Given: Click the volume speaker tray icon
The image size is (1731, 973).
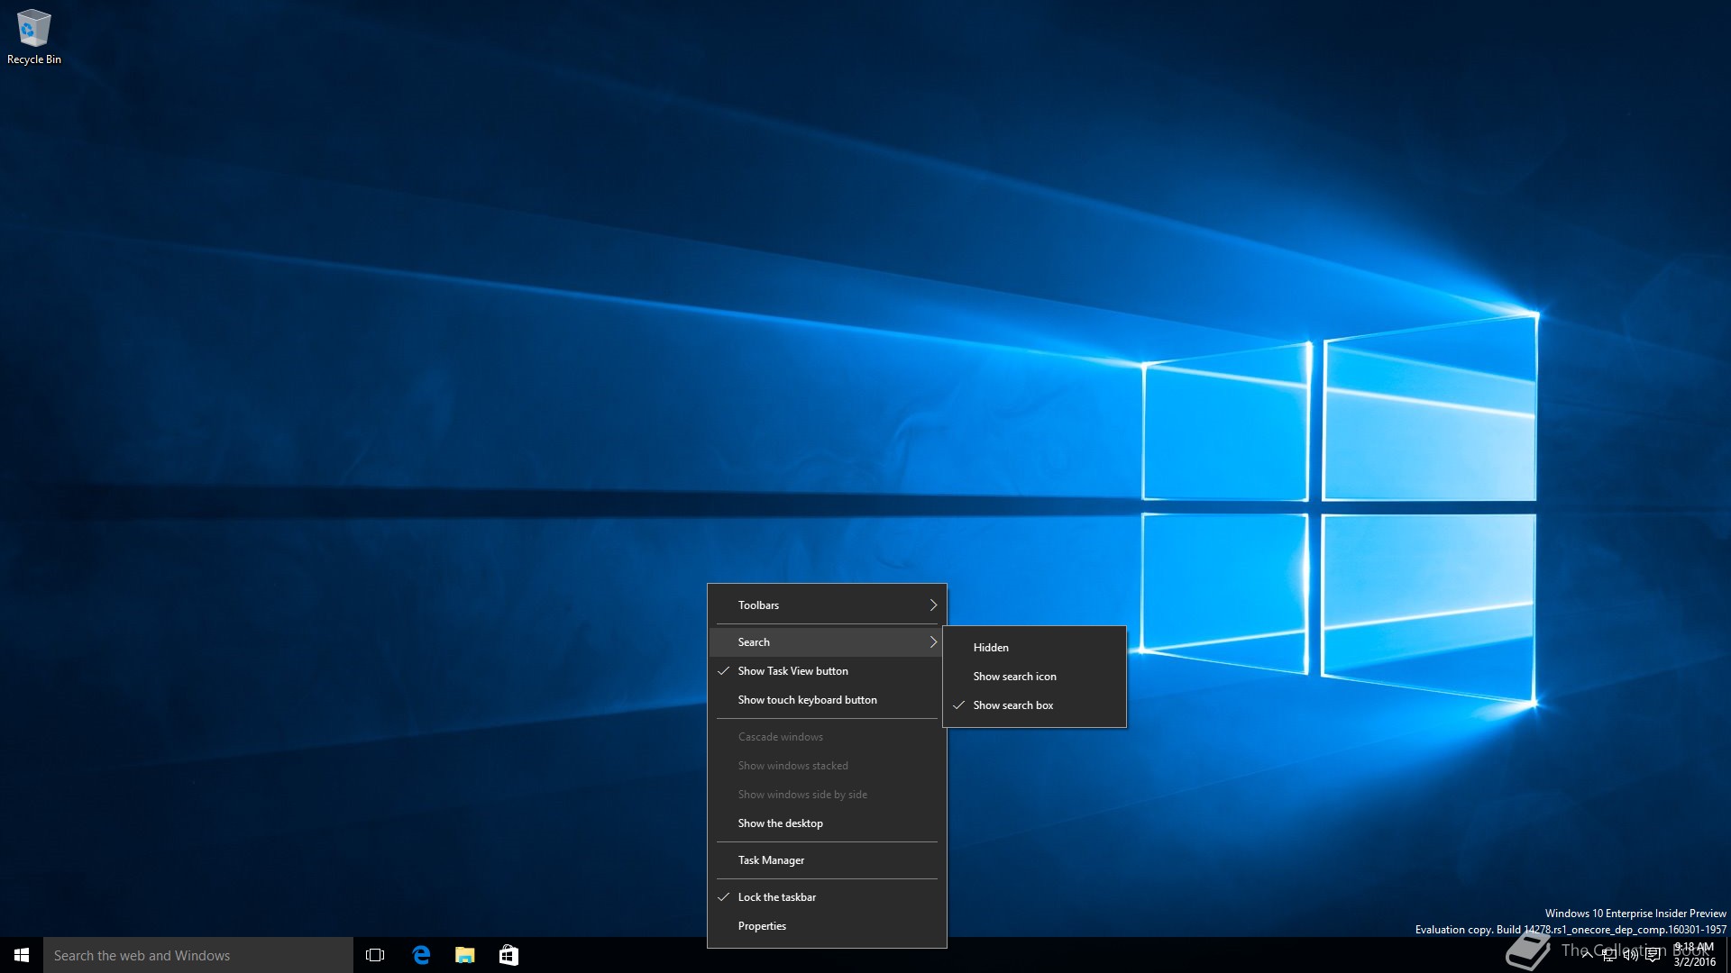Looking at the screenshot, I should click(x=1630, y=955).
